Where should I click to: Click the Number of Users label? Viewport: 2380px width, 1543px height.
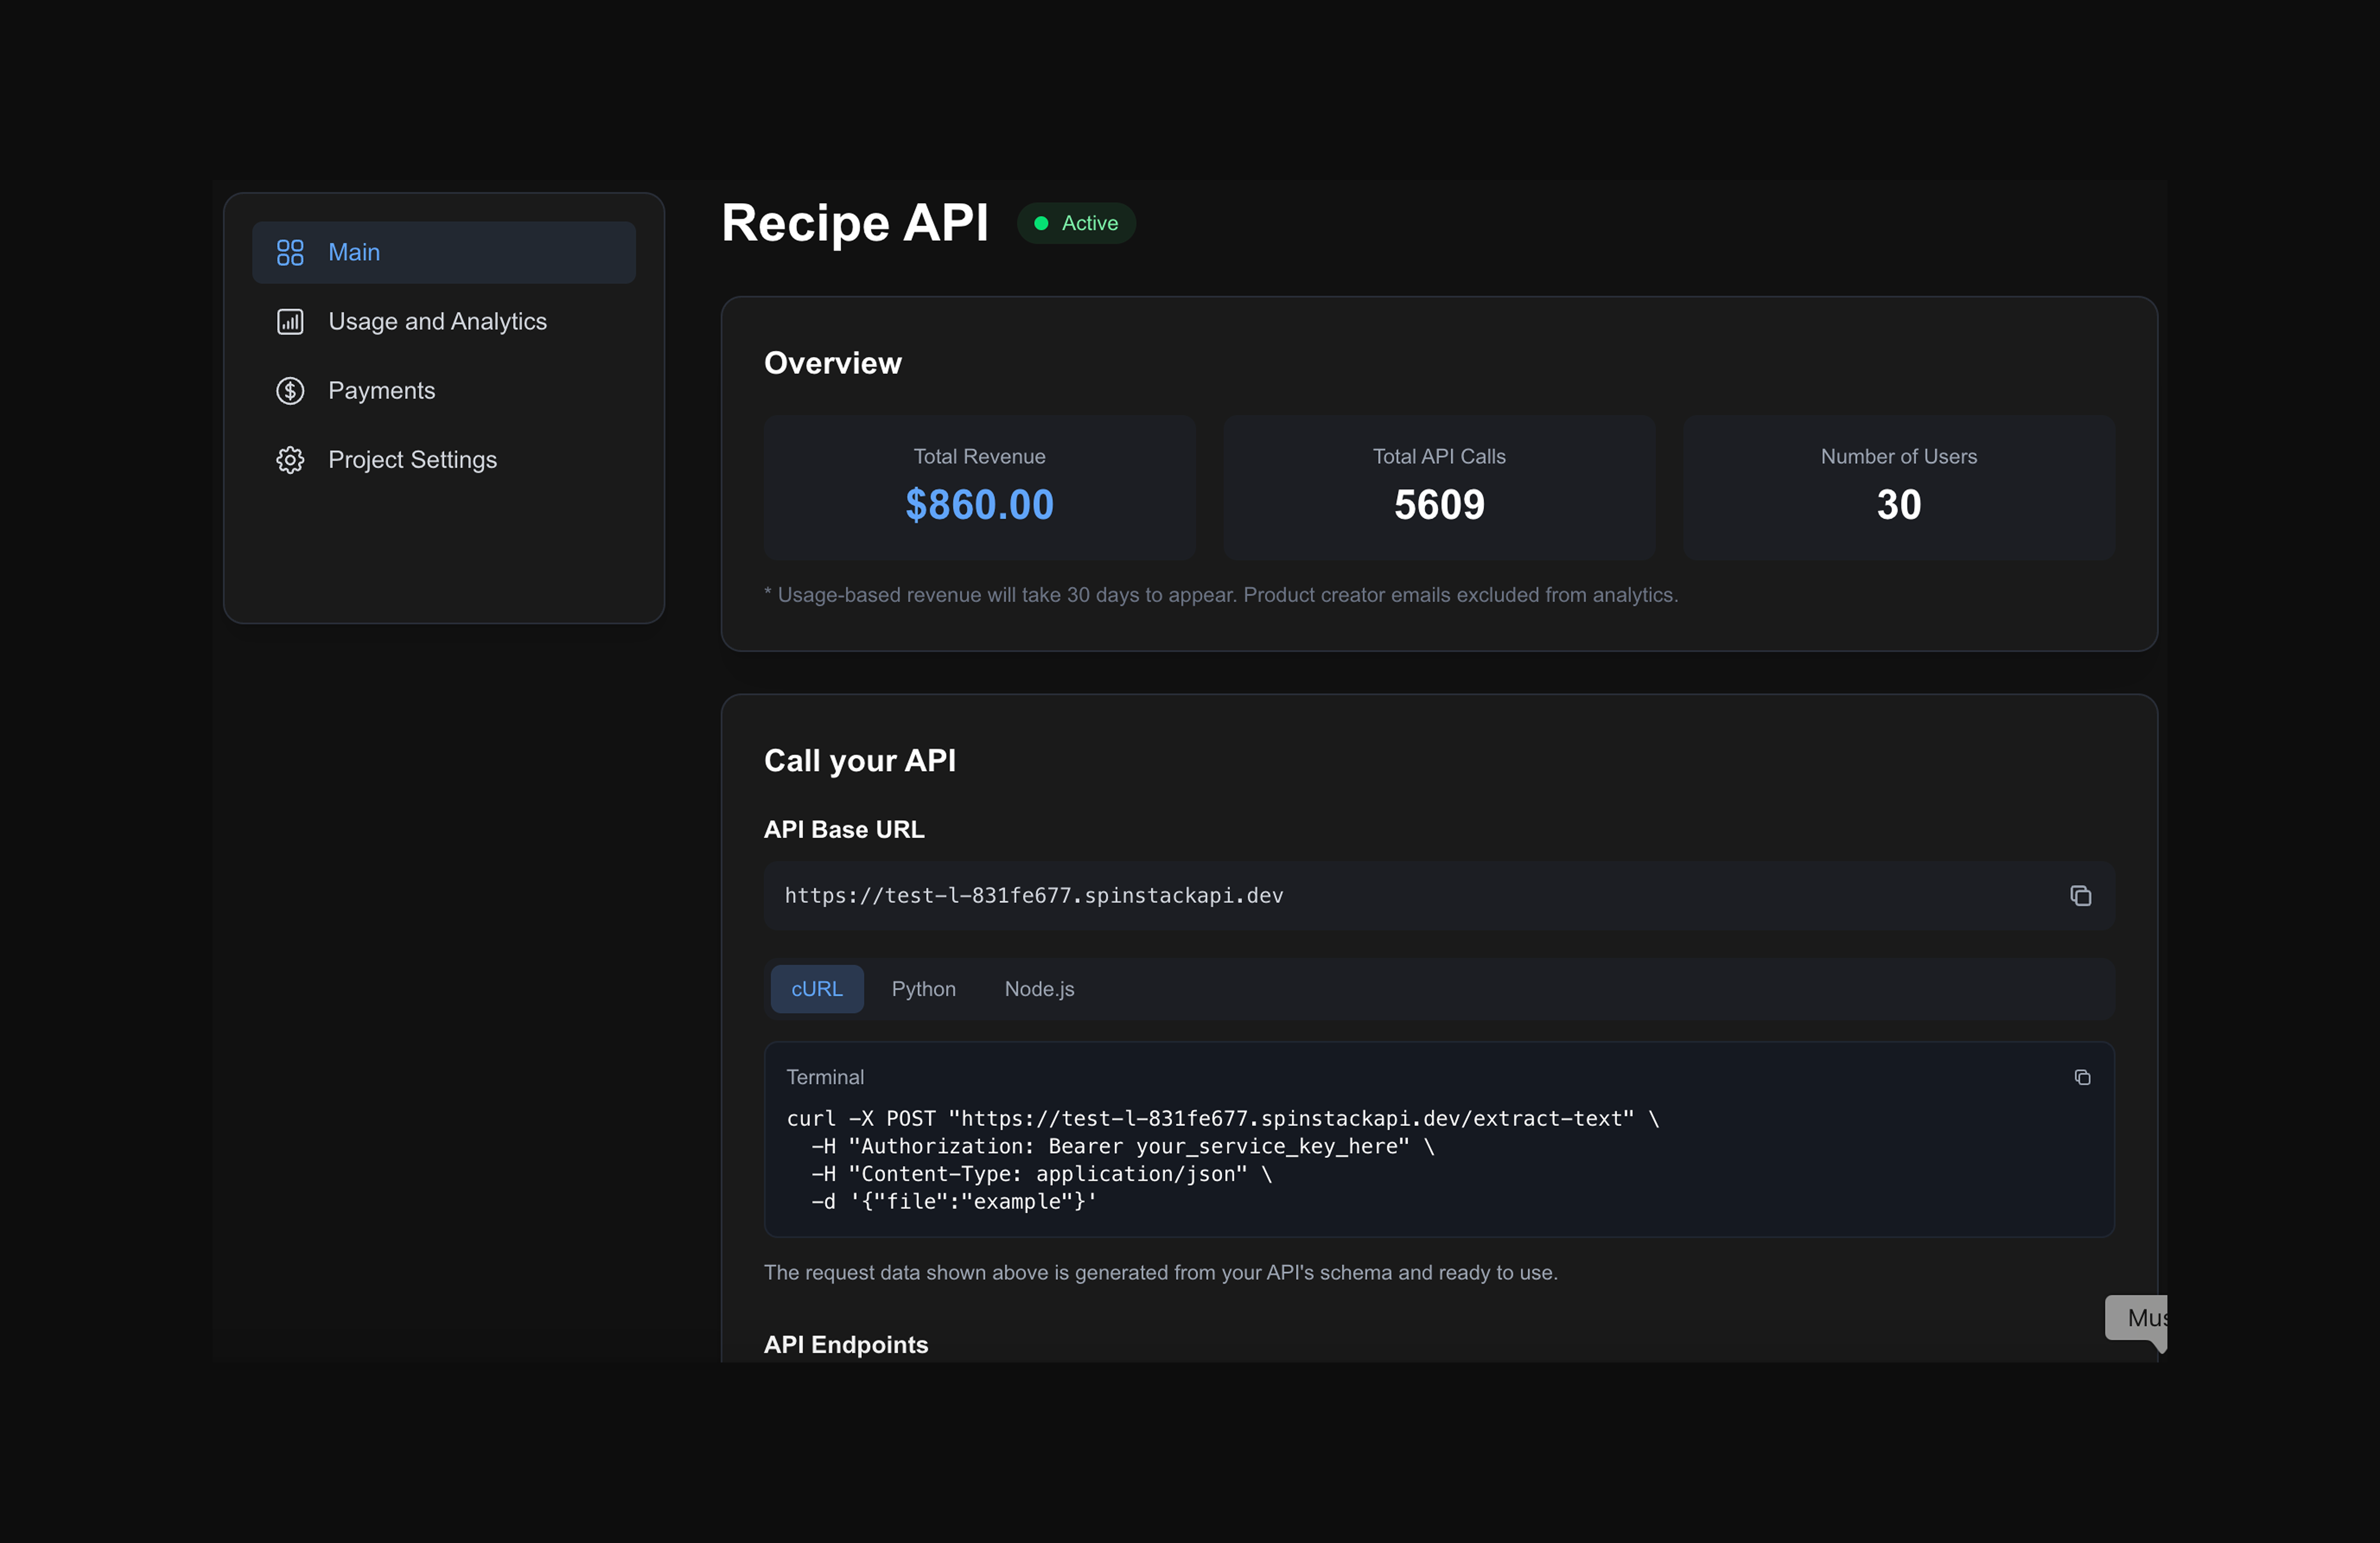click(1898, 456)
